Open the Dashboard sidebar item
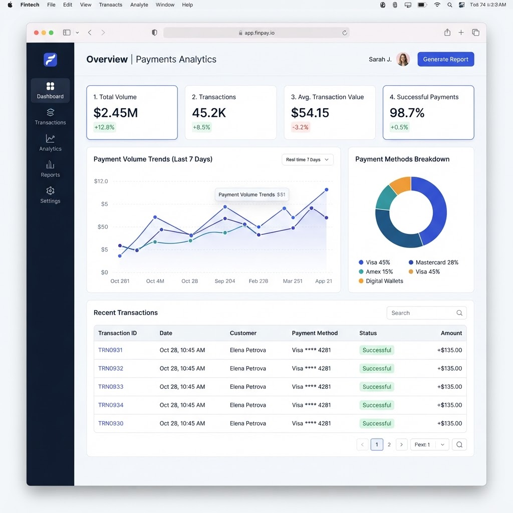The image size is (513, 513). point(51,91)
